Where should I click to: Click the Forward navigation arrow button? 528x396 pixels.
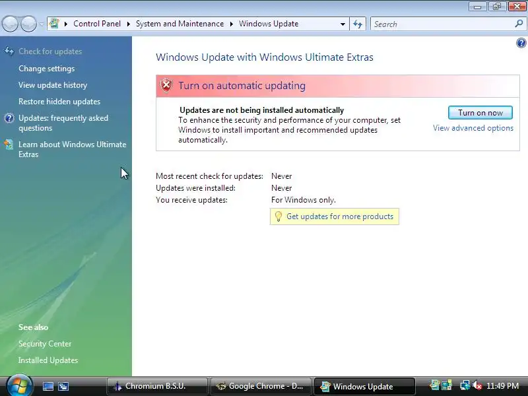29,24
